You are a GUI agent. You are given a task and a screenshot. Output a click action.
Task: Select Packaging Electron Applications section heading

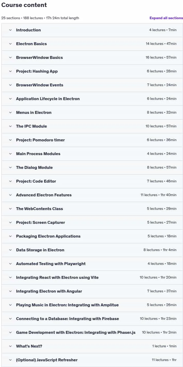(48, 236)
